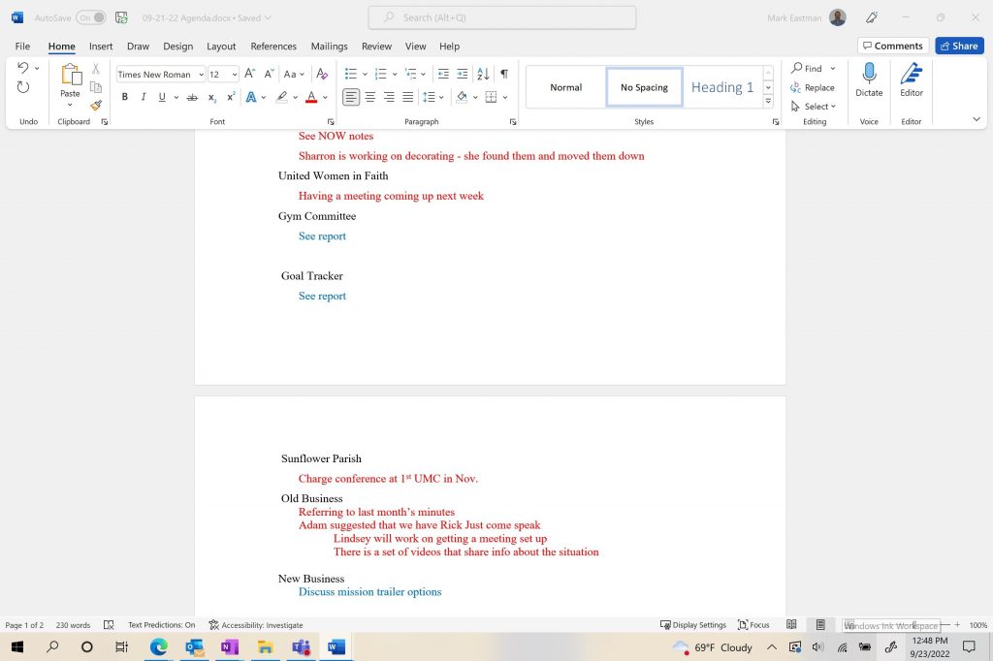The height and width of the screenshot is (661, 993).
Task: Click the Share button
Action: [958, 46]
